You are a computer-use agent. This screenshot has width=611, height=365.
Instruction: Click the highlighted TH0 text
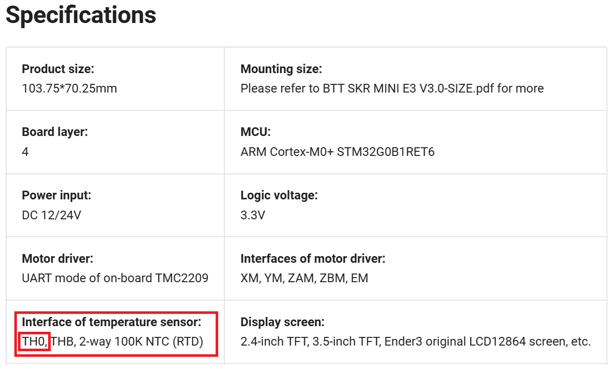coord(34,341)
